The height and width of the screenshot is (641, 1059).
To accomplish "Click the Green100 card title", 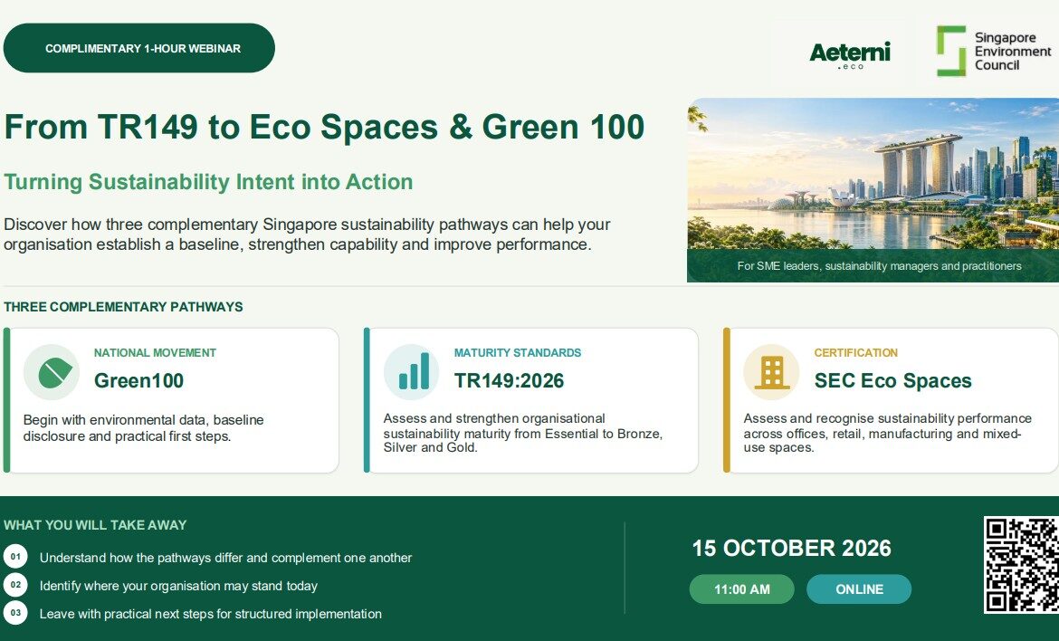I will [138, 380].
